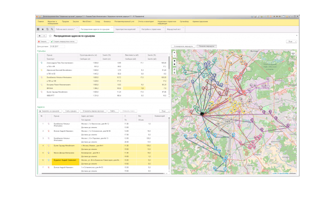
Task: Open the search magnifier in tools panel
Action: click(x=52, y=29)
